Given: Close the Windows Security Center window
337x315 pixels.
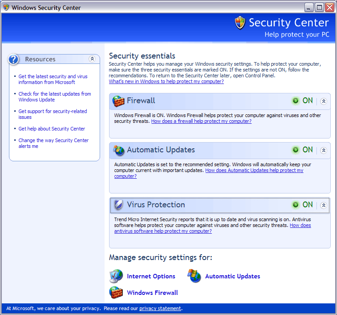Looking at the screenshot, I should point(329,8).
